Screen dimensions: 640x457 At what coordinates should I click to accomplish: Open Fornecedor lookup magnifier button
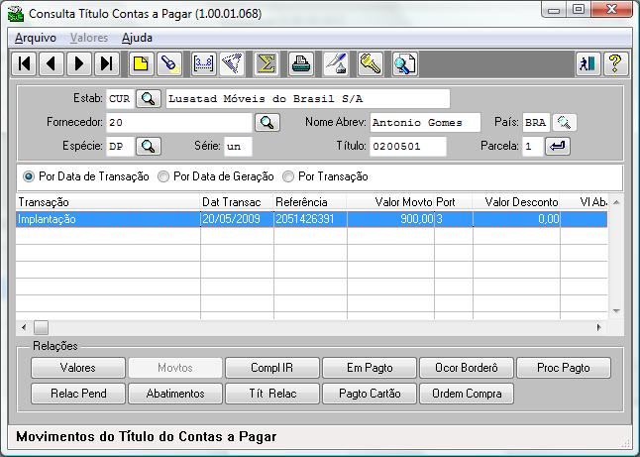267,123
